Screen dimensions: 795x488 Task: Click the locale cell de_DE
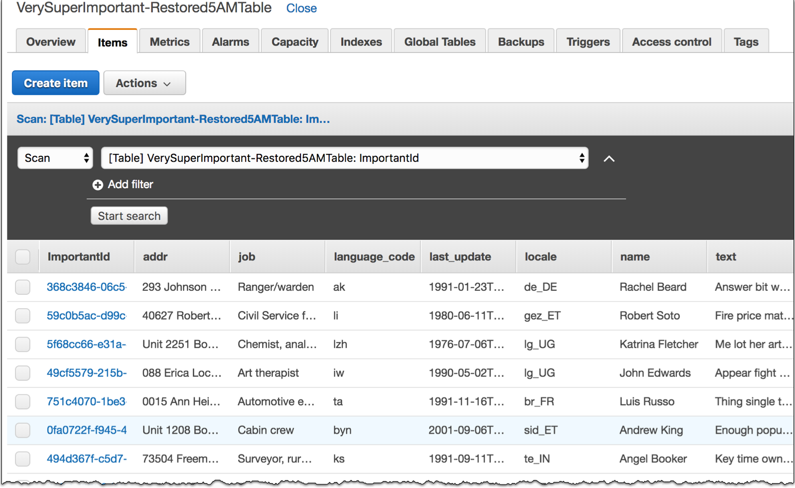click(540, 287)
